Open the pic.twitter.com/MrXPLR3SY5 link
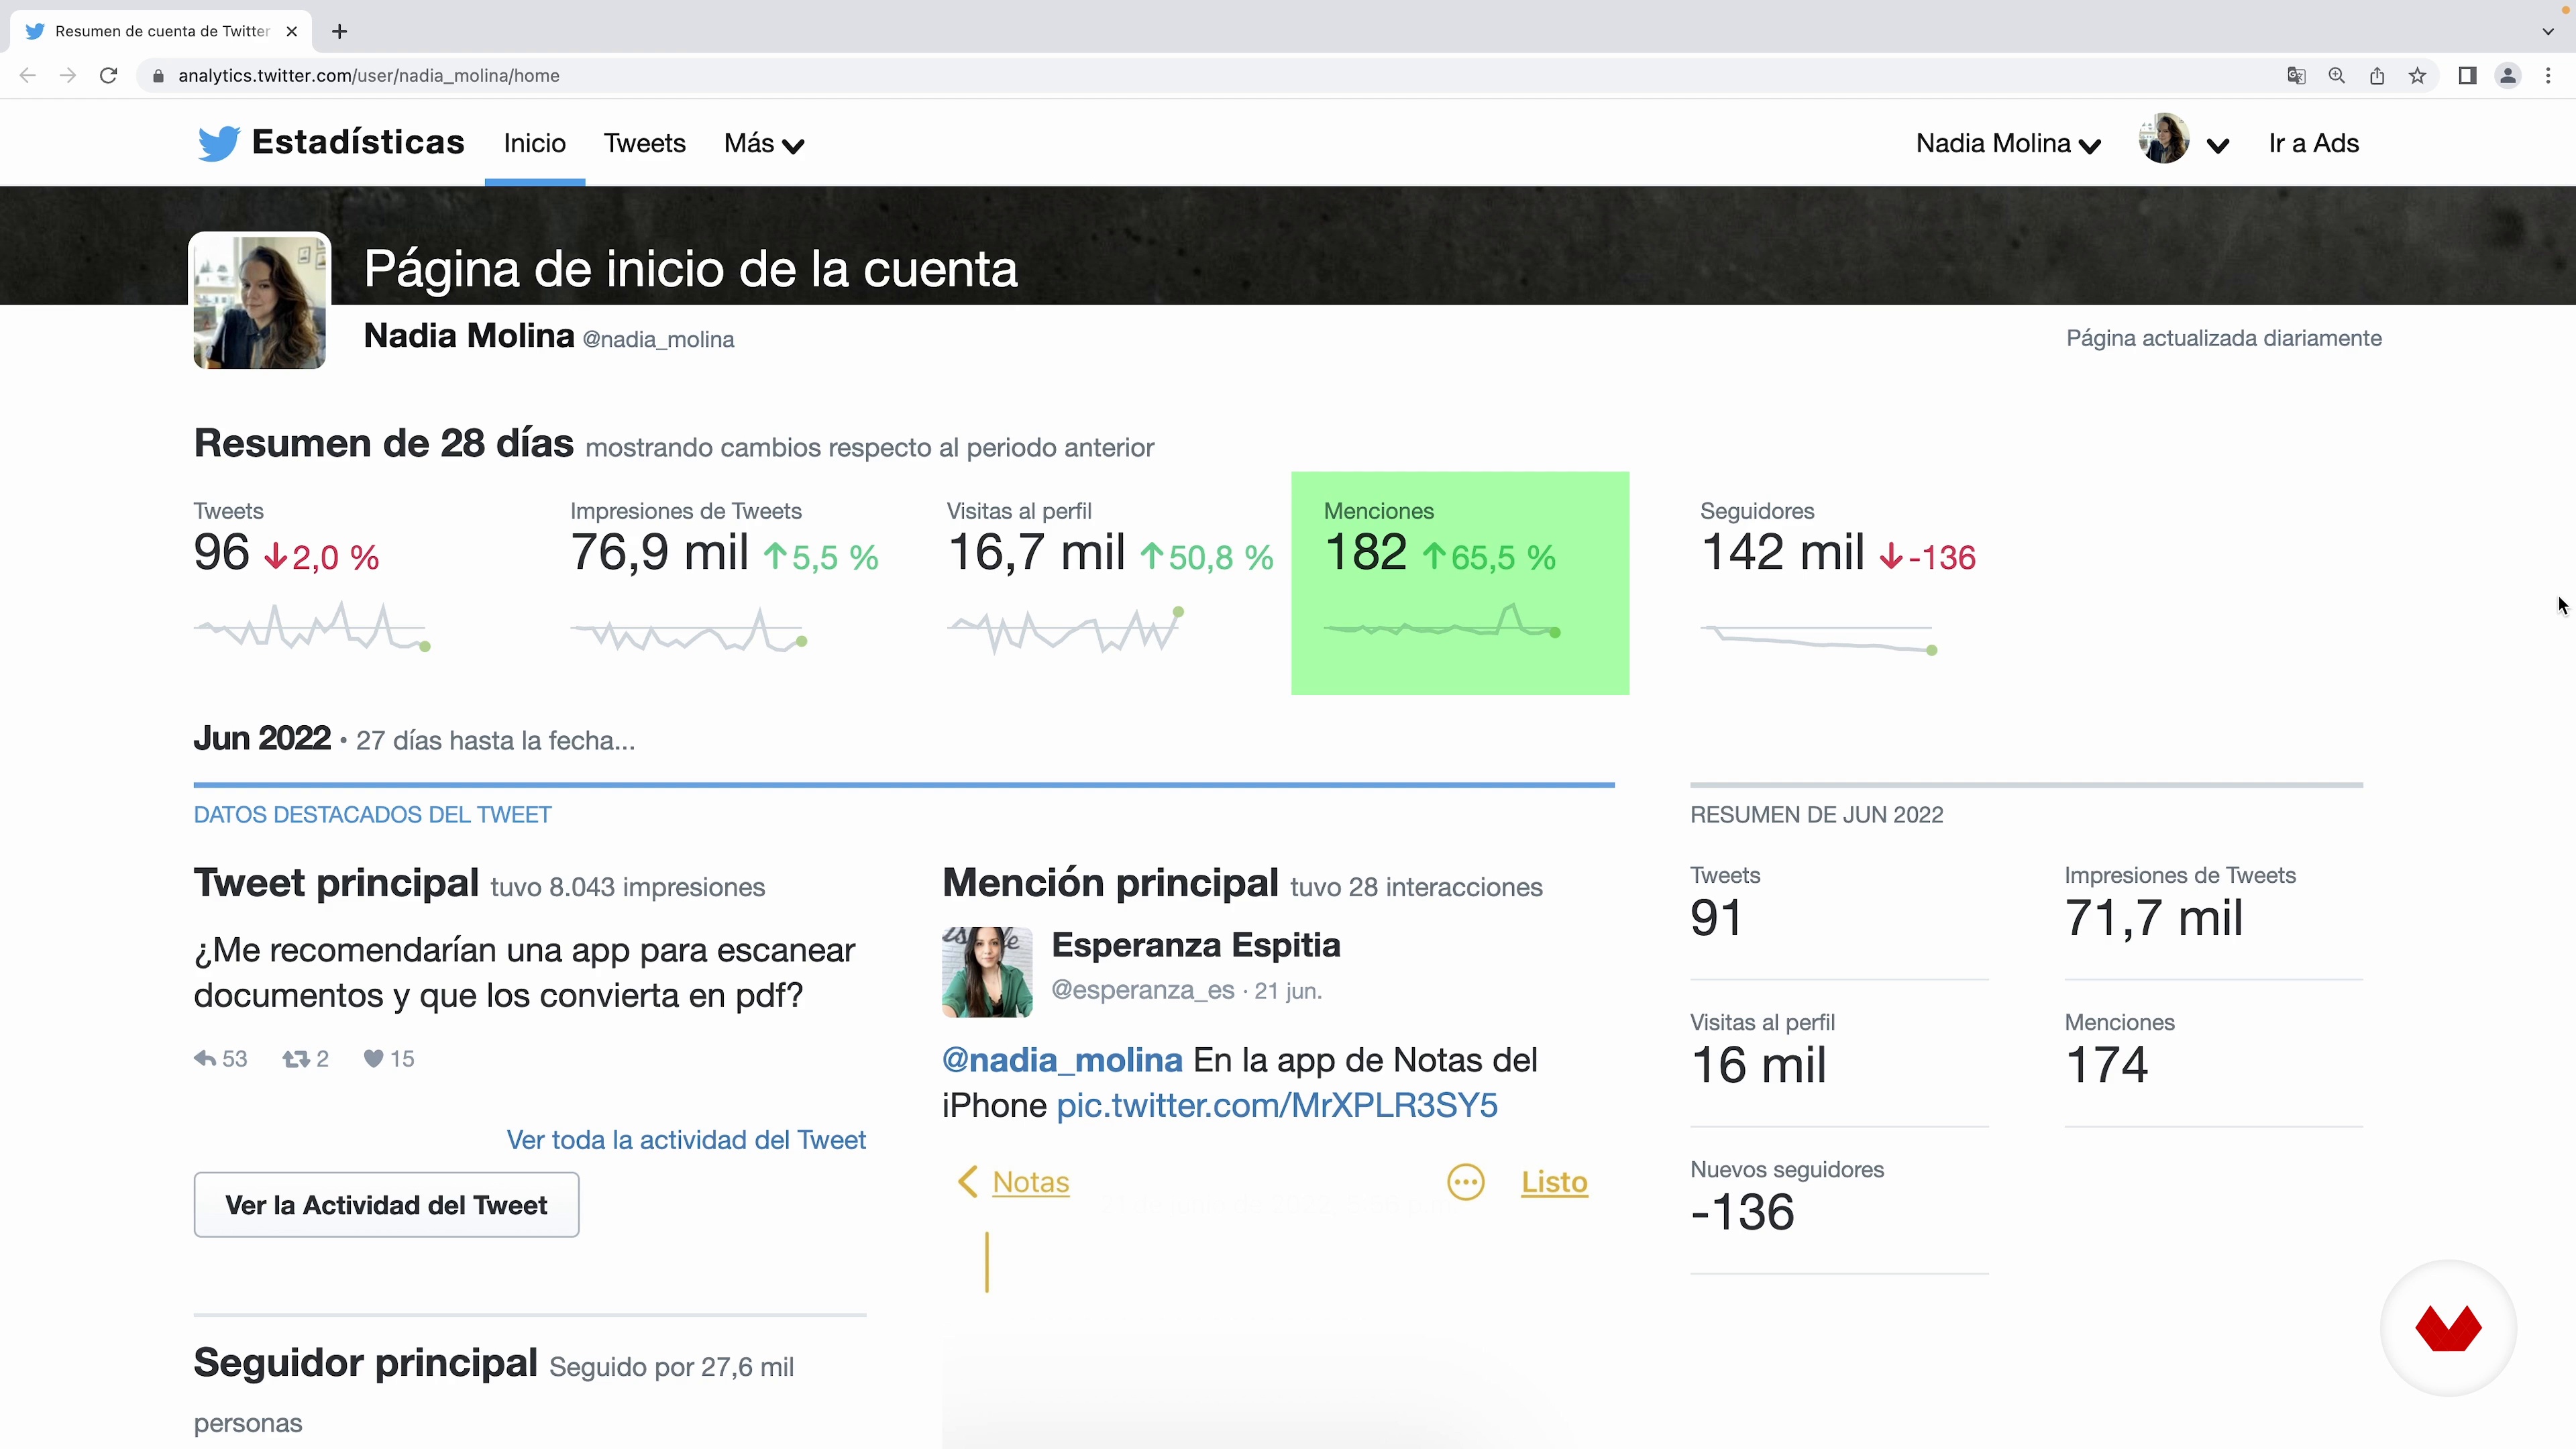 pos(1277,1105)
